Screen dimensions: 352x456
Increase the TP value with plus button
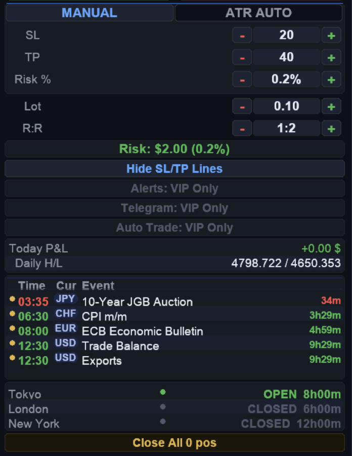(x=331, y=57)
